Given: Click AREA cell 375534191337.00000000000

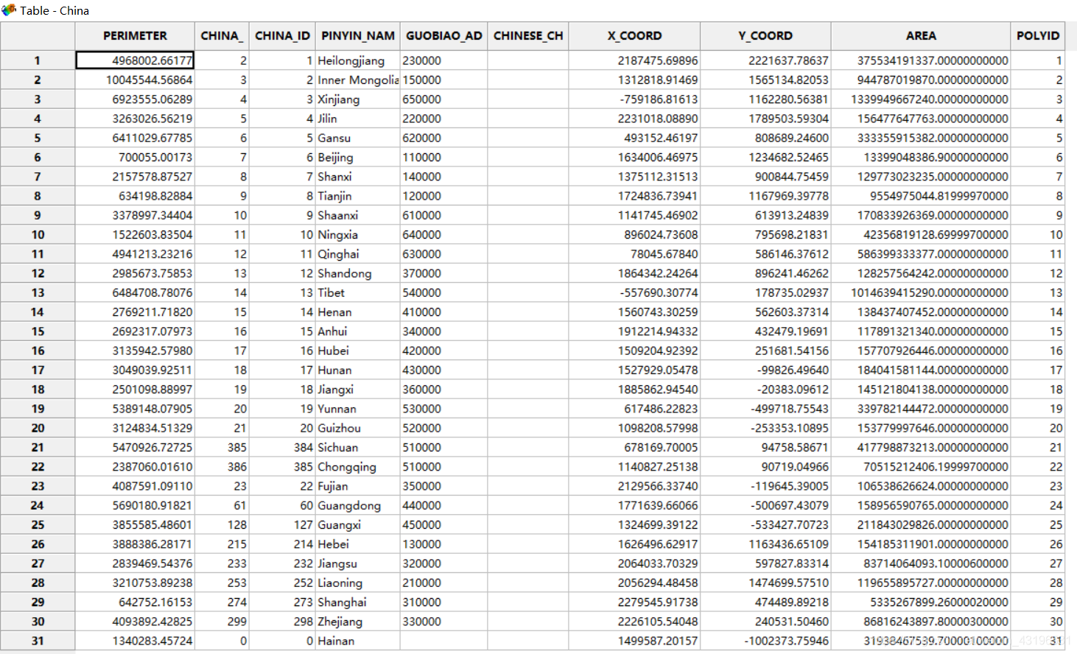Looking at the screenshot, I should pos(921,60).
